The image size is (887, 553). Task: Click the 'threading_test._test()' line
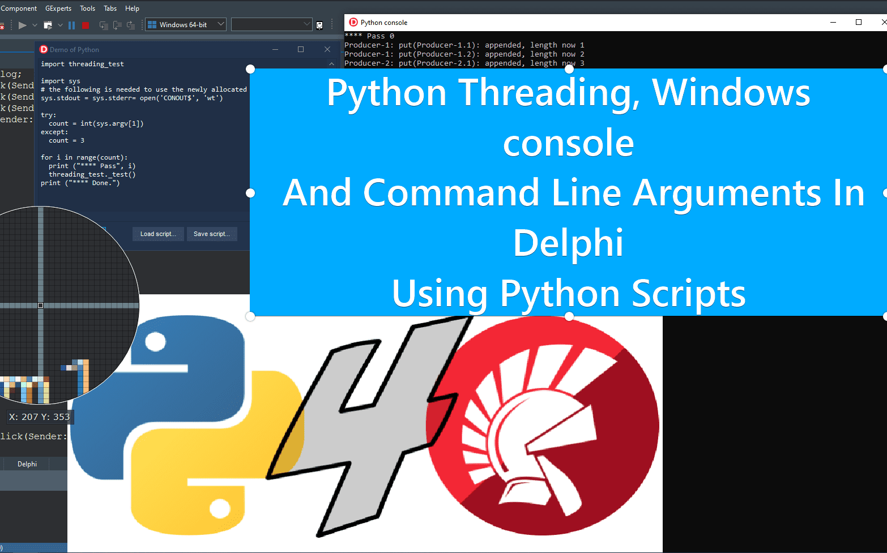92,174
